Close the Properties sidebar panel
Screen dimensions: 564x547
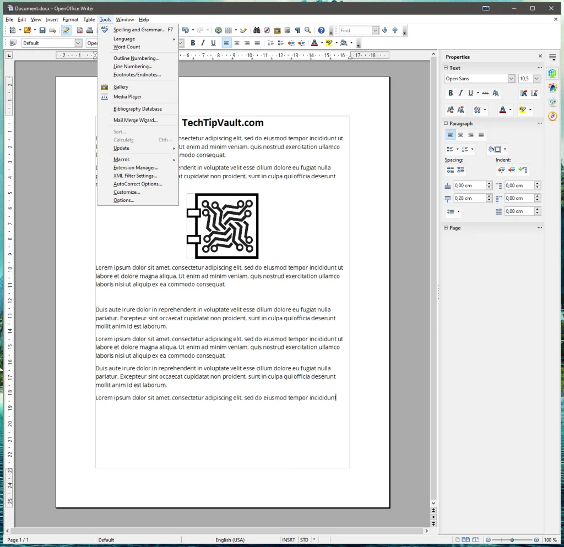coord(540,56)
